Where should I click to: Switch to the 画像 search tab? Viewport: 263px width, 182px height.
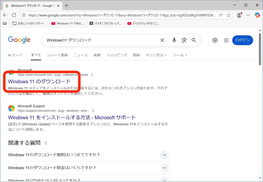click(x=97, y=55)
